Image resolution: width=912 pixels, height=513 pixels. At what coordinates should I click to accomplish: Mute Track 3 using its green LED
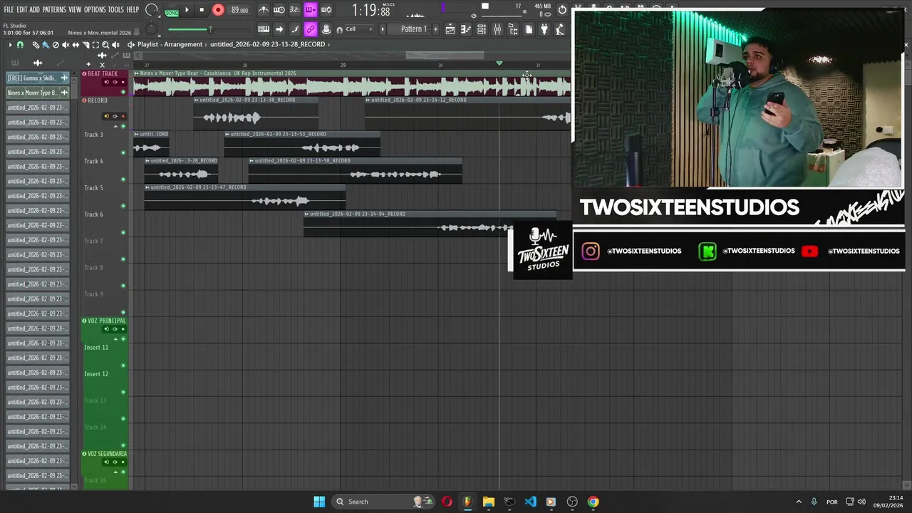tap(123, 152)
